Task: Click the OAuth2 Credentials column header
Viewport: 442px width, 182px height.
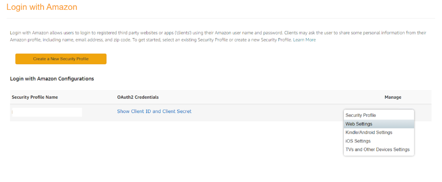Action: coord(138,97)
